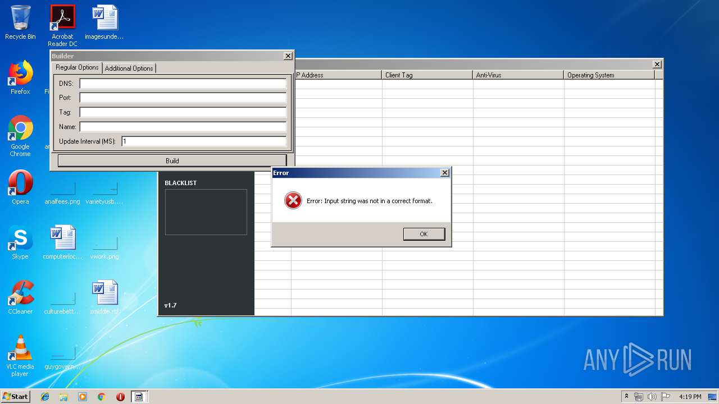Screen dimensions: 719x404
Task: Switch to the Regular Options tab
Action: (77, 67)
